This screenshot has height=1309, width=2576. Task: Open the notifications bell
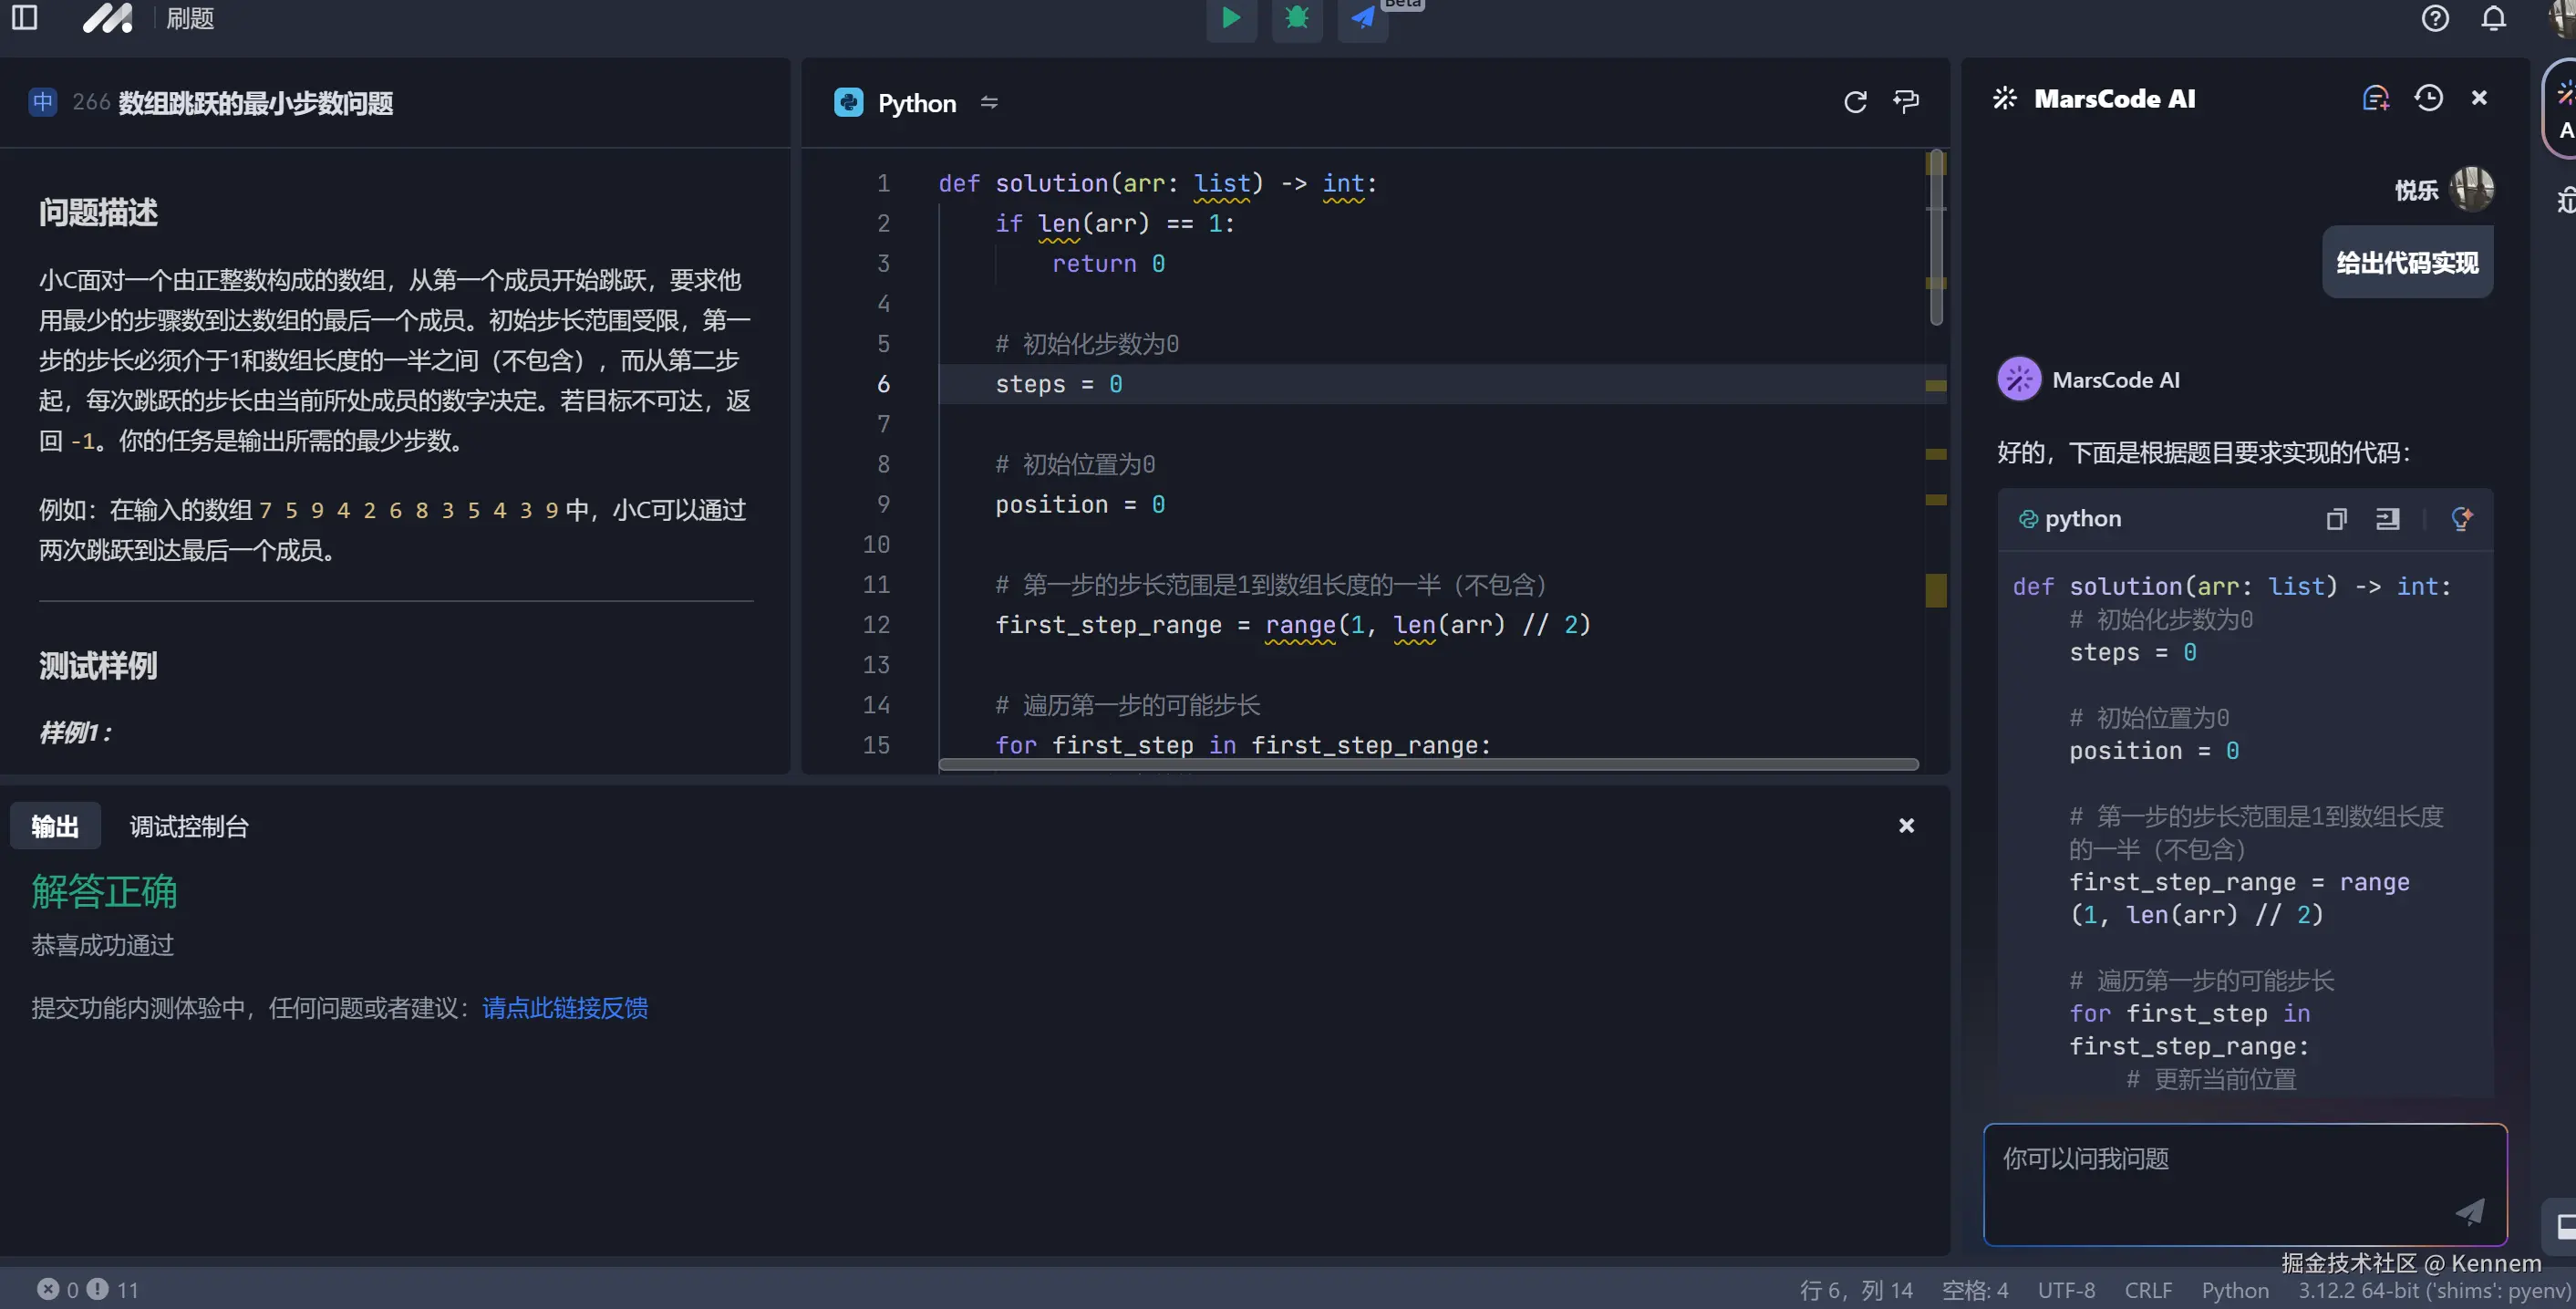pos(2493,18)
